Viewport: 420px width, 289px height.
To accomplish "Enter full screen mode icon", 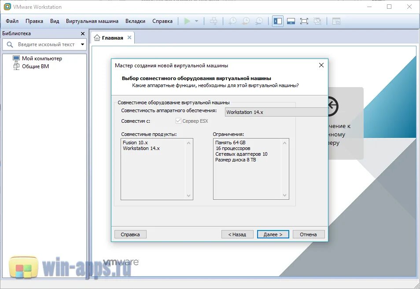I will tap(304, 21).
